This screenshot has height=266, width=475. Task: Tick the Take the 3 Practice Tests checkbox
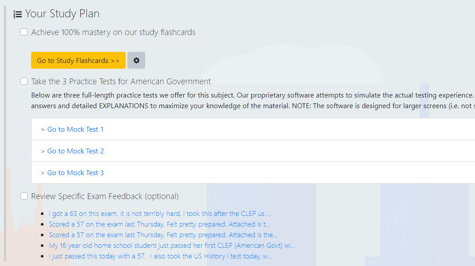pos(24,81)
